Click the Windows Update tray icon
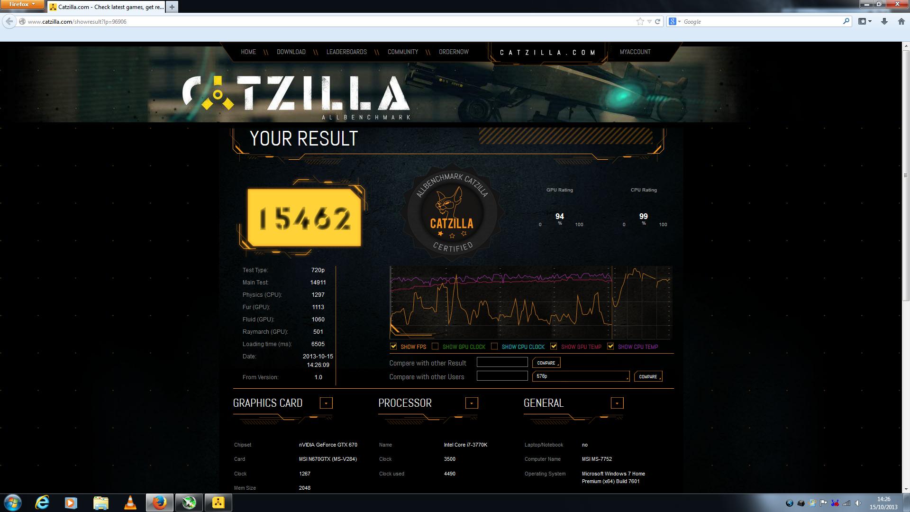 point(812,503)
